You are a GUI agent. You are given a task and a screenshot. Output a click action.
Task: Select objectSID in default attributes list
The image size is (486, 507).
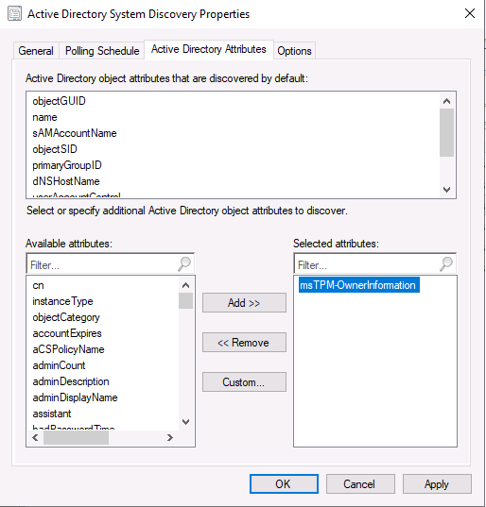(55, 149)
